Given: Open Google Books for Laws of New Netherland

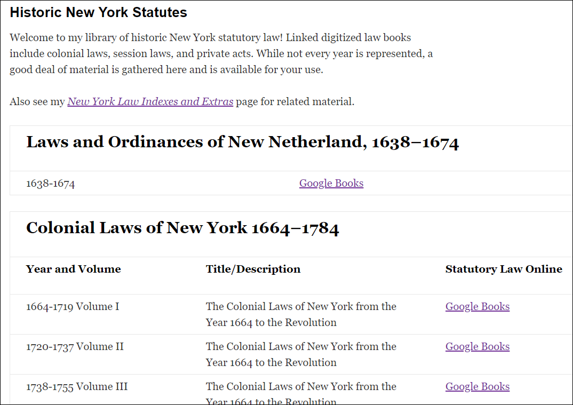Looking at the screenshot, I should point(331,183).
